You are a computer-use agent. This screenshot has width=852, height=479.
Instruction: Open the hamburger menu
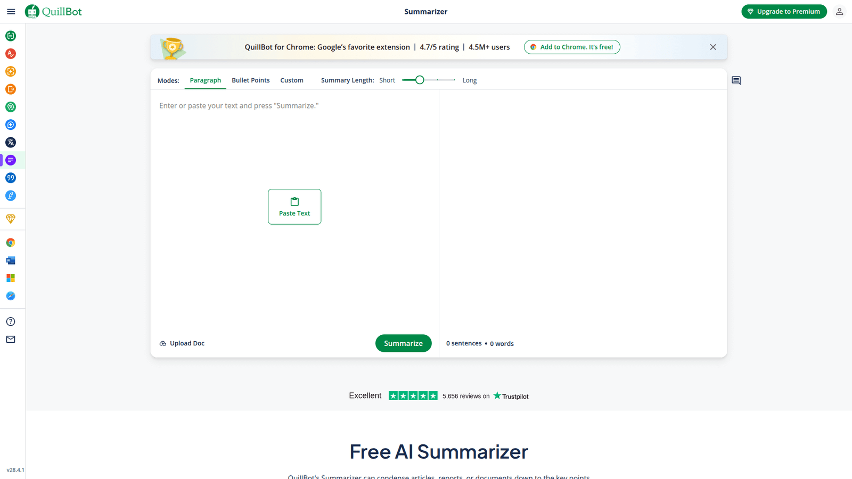point(11,12)
